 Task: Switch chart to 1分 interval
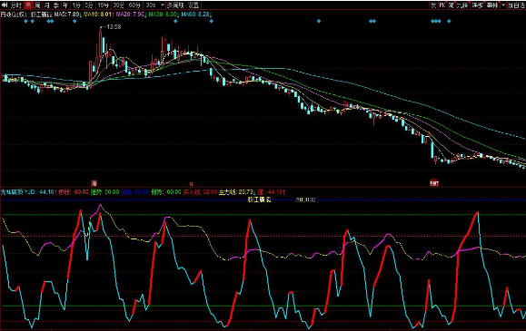(x=76, y=5)
